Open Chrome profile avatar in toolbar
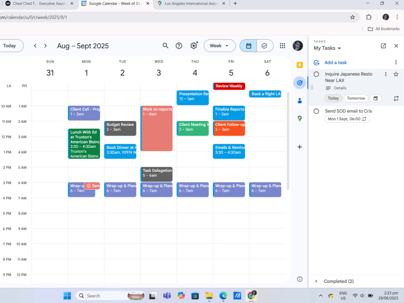This screenshot has width=404, height=303. (x=386, y=17)
